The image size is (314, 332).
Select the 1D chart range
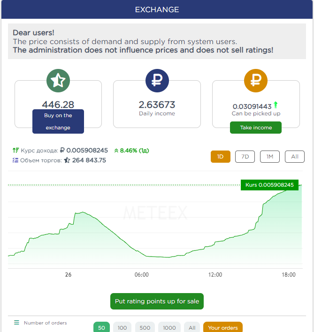tap(221, 157)
